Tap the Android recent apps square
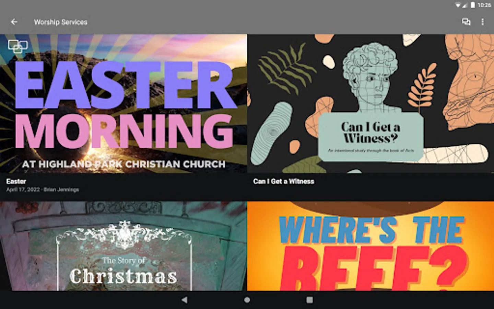The width and height of the screenshot is (494, 309). click(309, 300)
